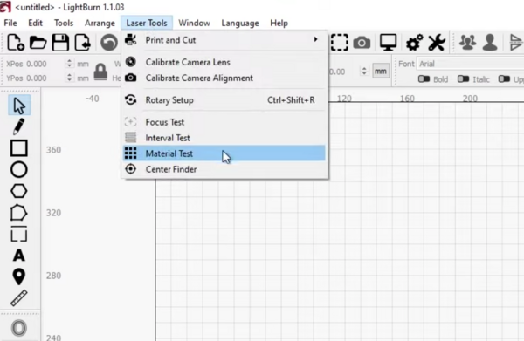
Task: Click the Offset shapes O icon
Action: [18, 328]
